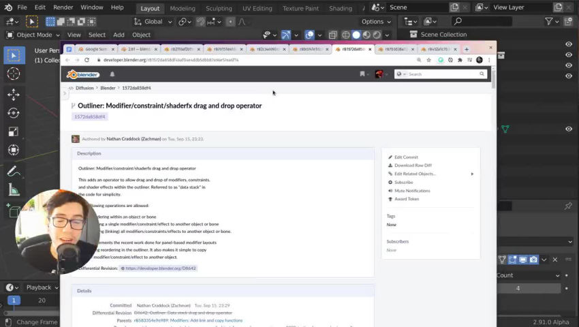This screenshot has height=327, width=579.
Task: Open the File menu
Action: coord(22,7)
